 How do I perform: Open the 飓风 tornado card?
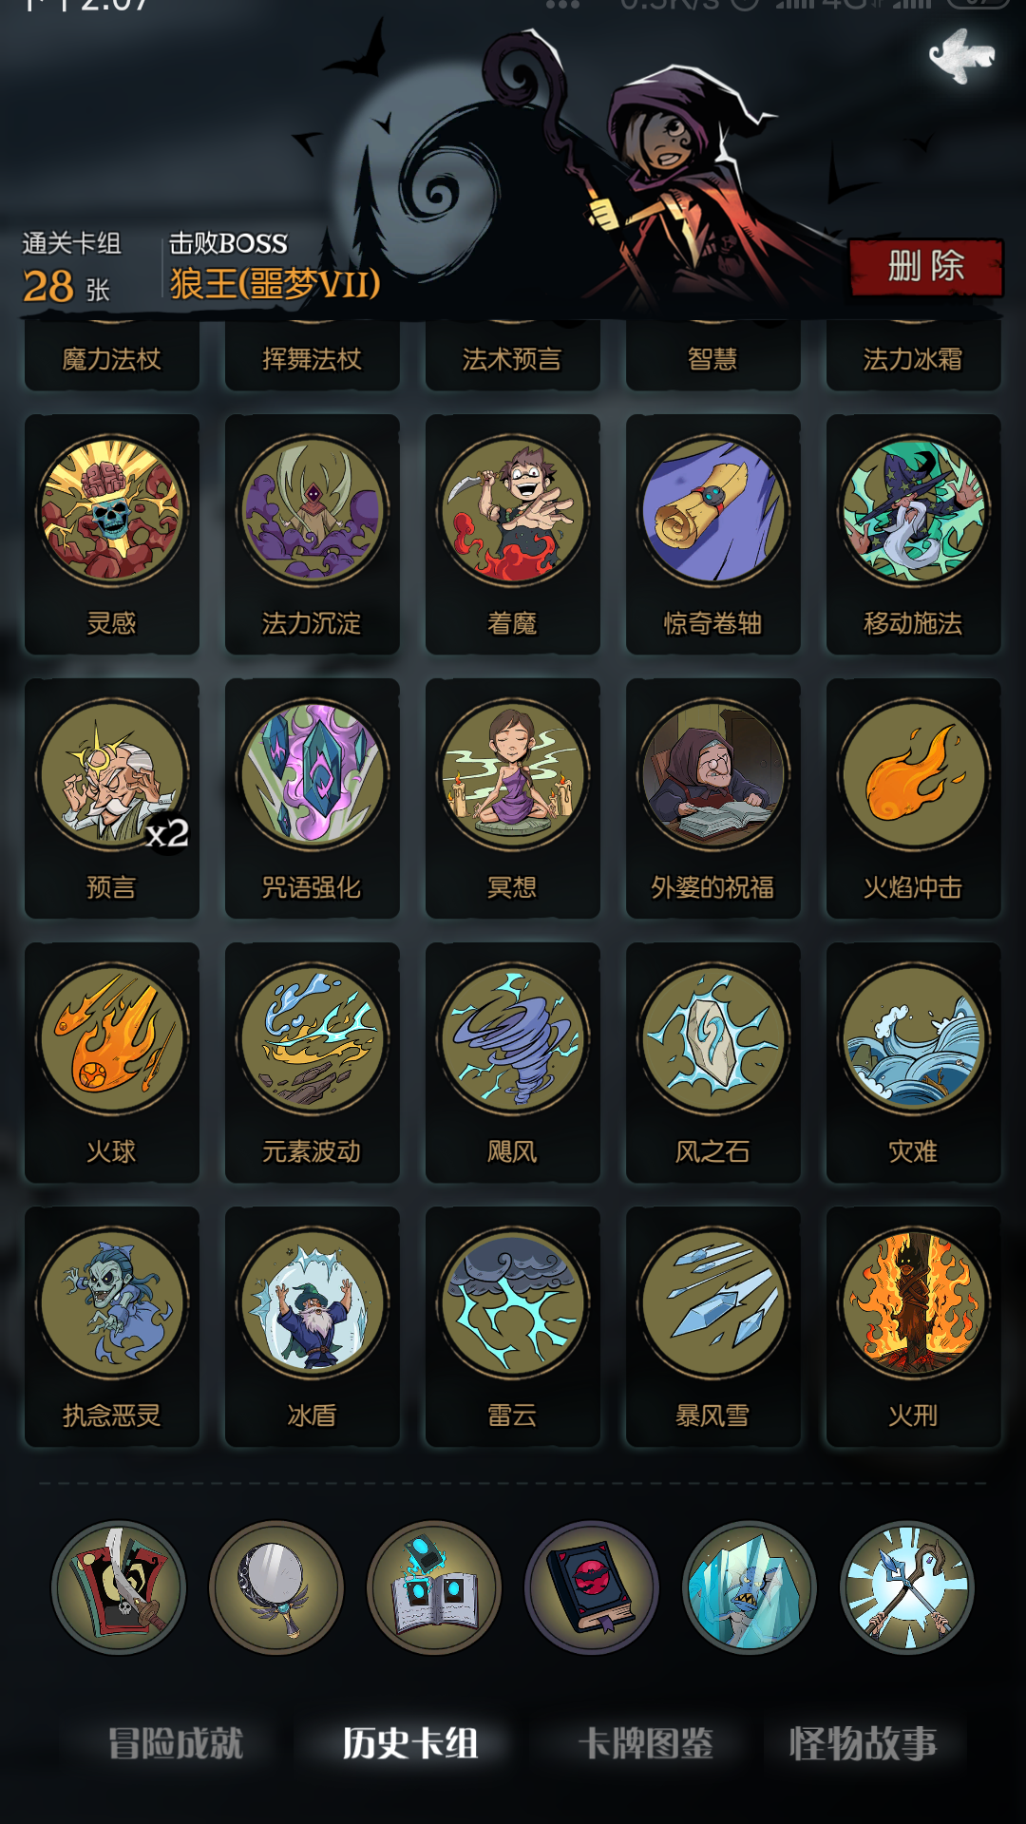(512, 1062)
